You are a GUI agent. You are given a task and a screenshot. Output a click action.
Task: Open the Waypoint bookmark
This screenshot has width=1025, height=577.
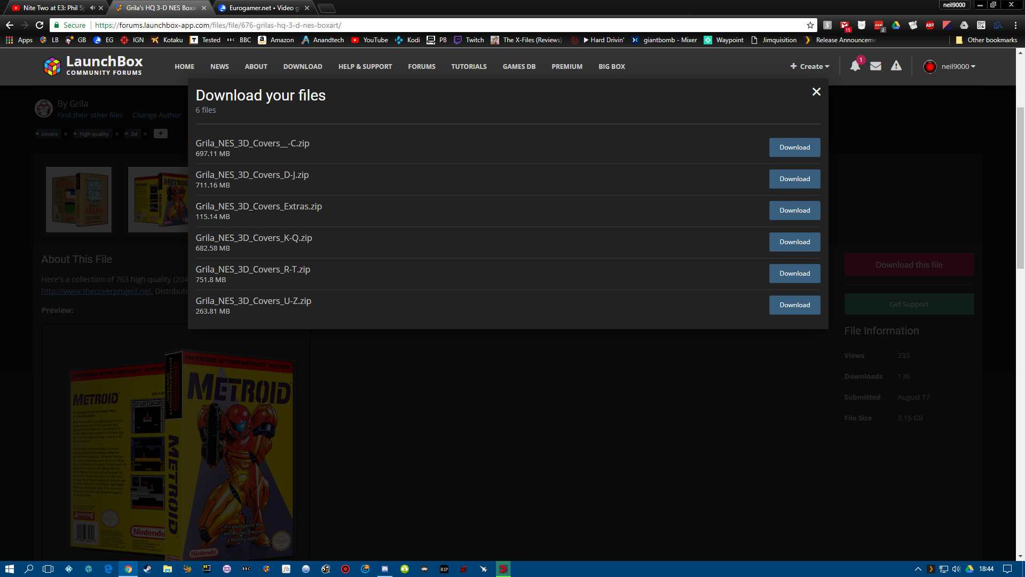tap(723, 40)
